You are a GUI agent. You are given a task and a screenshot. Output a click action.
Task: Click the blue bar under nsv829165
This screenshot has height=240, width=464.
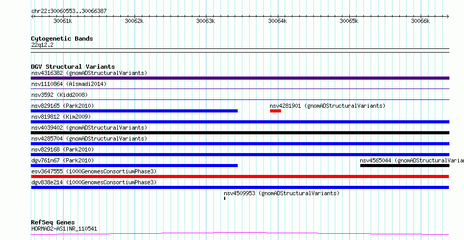(134, 111)
